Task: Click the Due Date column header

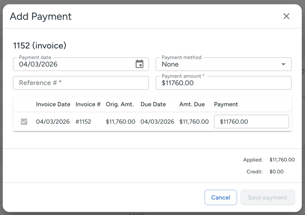Action: [x=153, y=104]
